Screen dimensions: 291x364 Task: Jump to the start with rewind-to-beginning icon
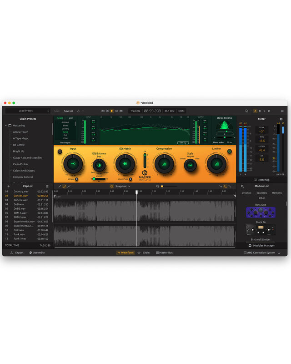(x=103, y=111)
